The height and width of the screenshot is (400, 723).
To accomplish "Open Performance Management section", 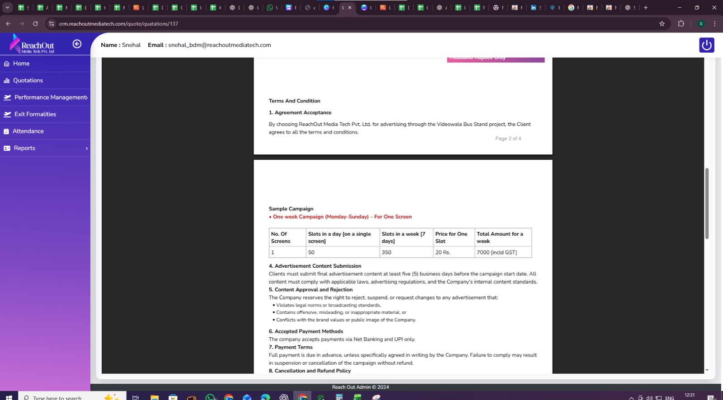I will pyautogui.click(x=51, y=98).
